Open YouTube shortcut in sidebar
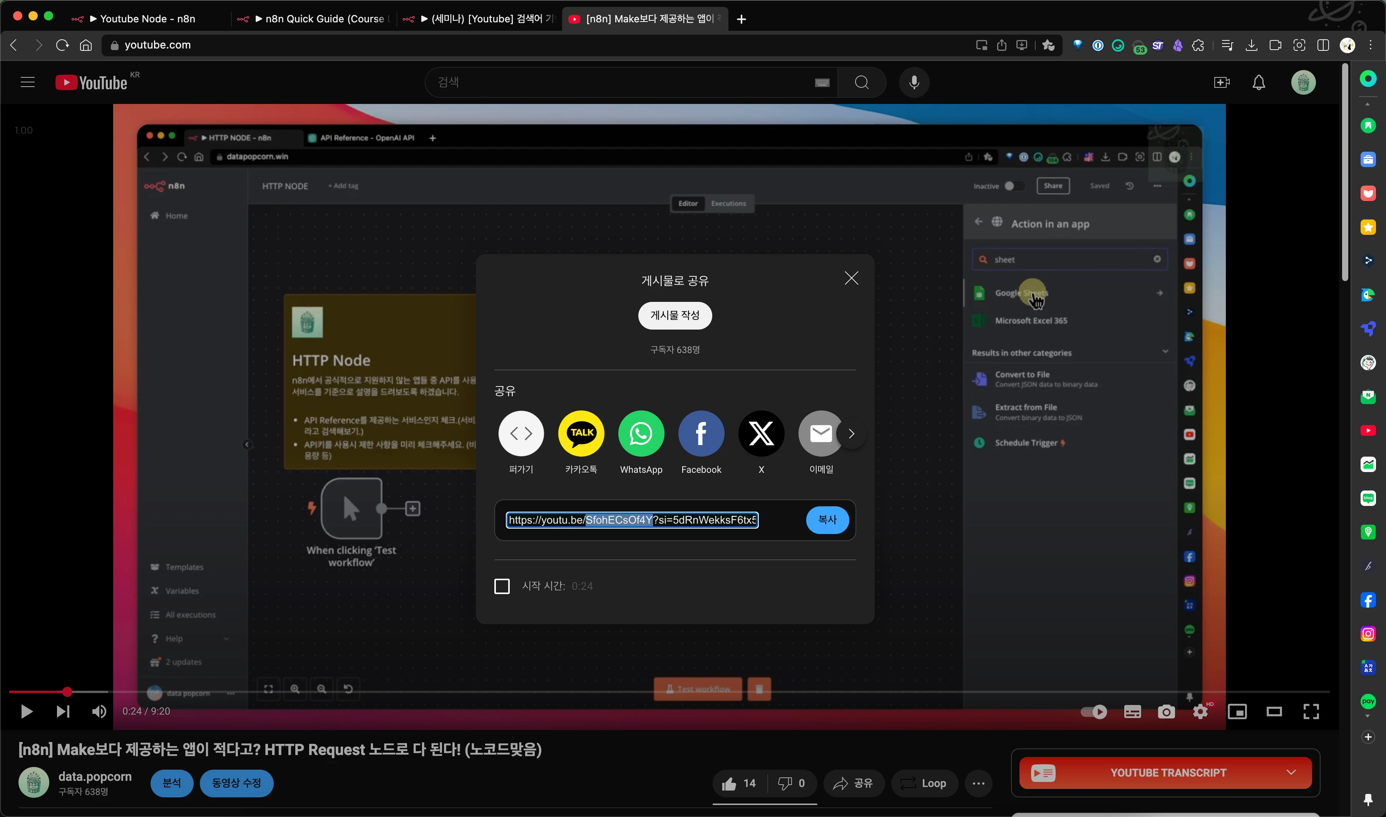This screenshot has height=817, width=1386. (x=1368, y=430)
